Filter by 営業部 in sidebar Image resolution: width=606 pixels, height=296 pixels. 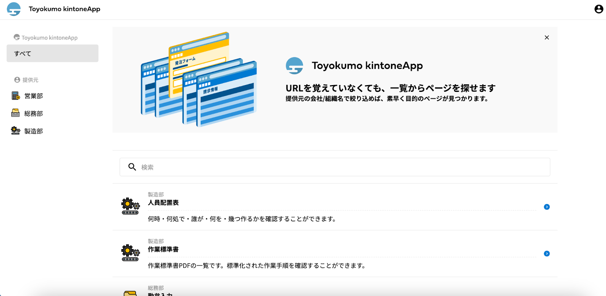click(x=33, y=96)
